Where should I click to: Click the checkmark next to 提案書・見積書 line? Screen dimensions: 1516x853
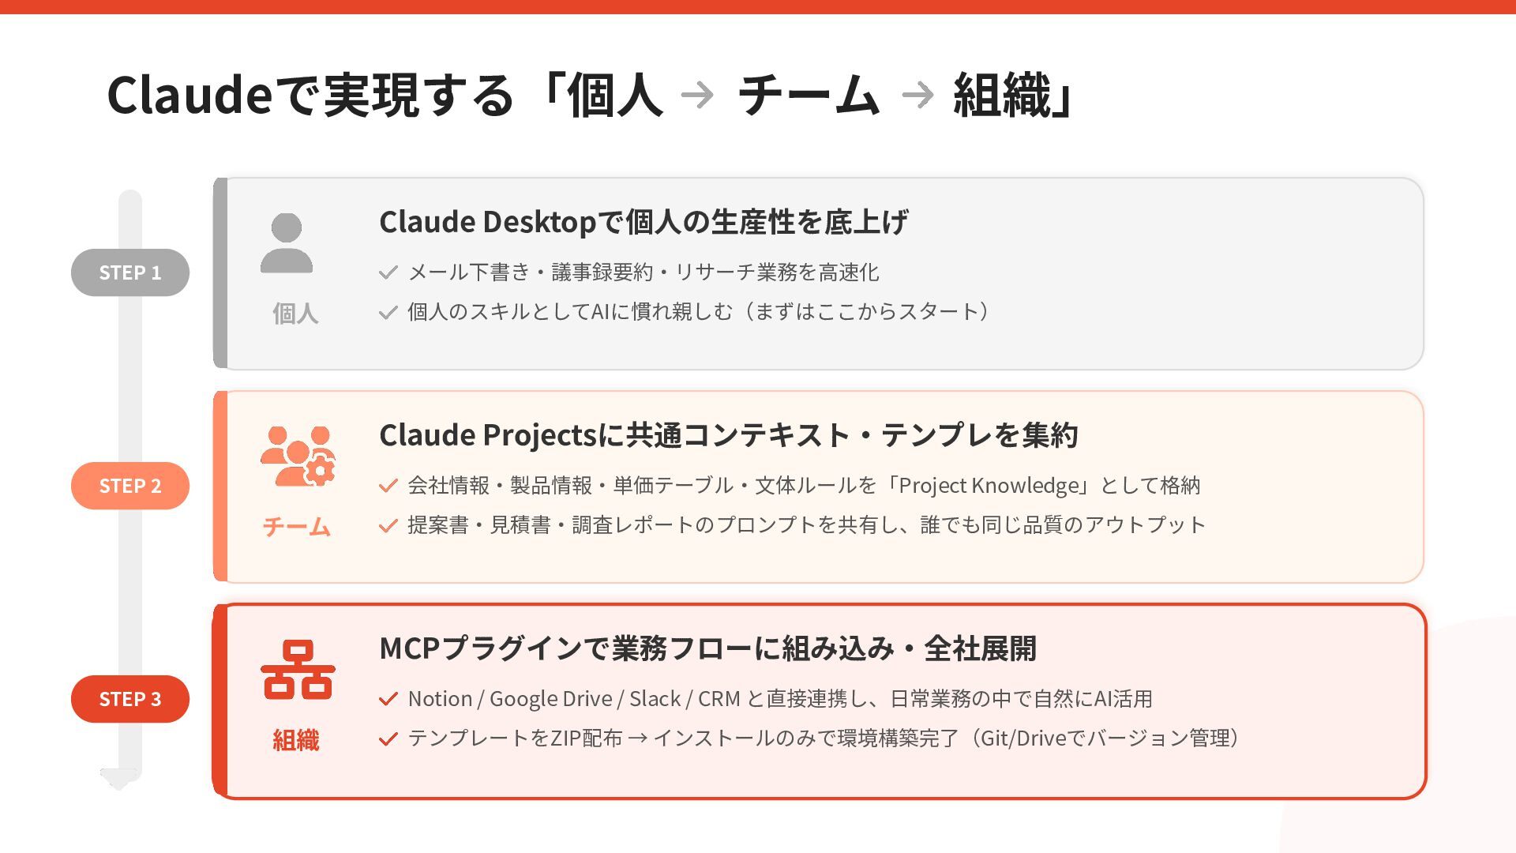[x=388, y=526]
